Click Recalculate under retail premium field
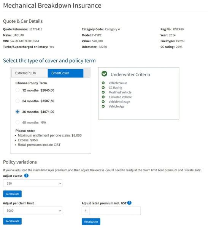 point(91,222)
